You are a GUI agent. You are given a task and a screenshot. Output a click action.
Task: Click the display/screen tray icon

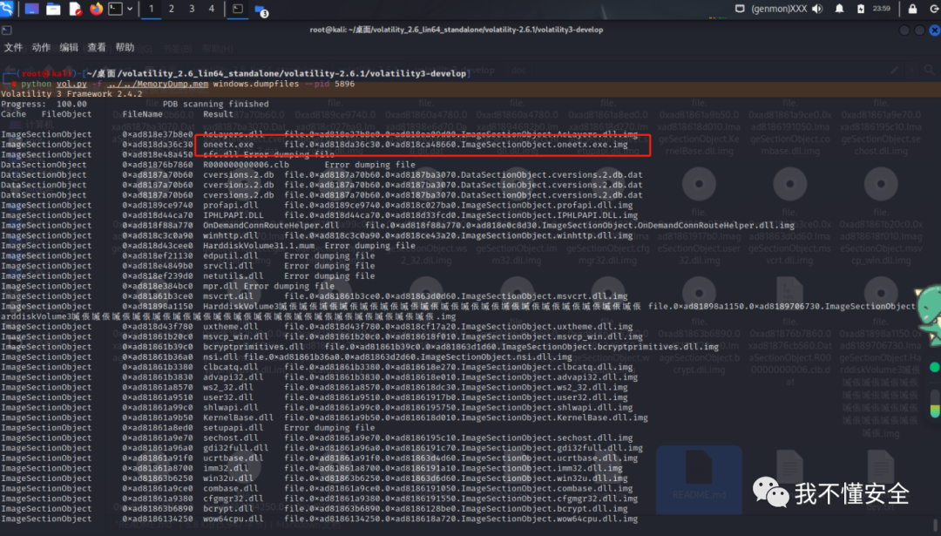point(740,9)
